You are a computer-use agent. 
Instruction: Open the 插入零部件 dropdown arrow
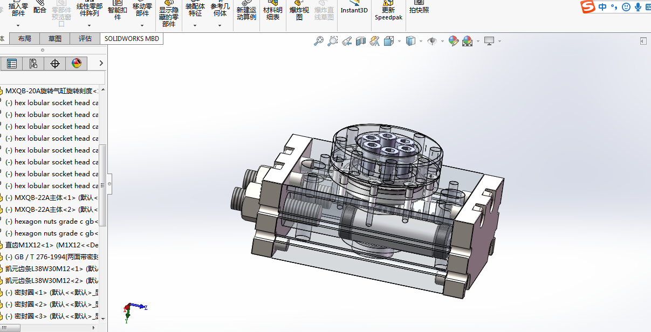[x=18, y=25]
